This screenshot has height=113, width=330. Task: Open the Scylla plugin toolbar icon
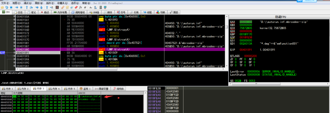(x=57, y=7)
